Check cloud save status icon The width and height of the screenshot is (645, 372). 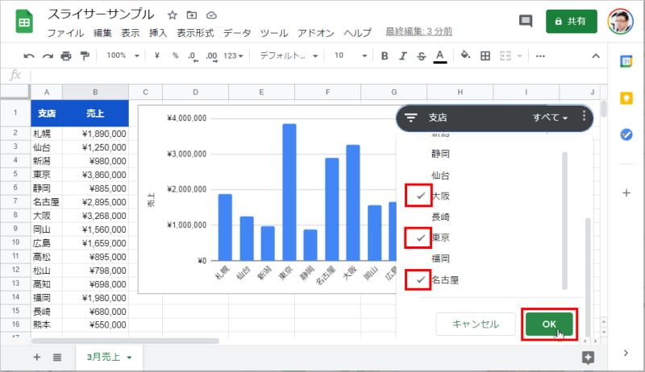pyautogui.click(x=211, y=15)
